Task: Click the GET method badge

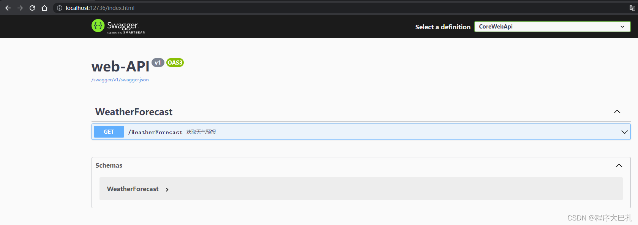Action: [x=109, y=132]
